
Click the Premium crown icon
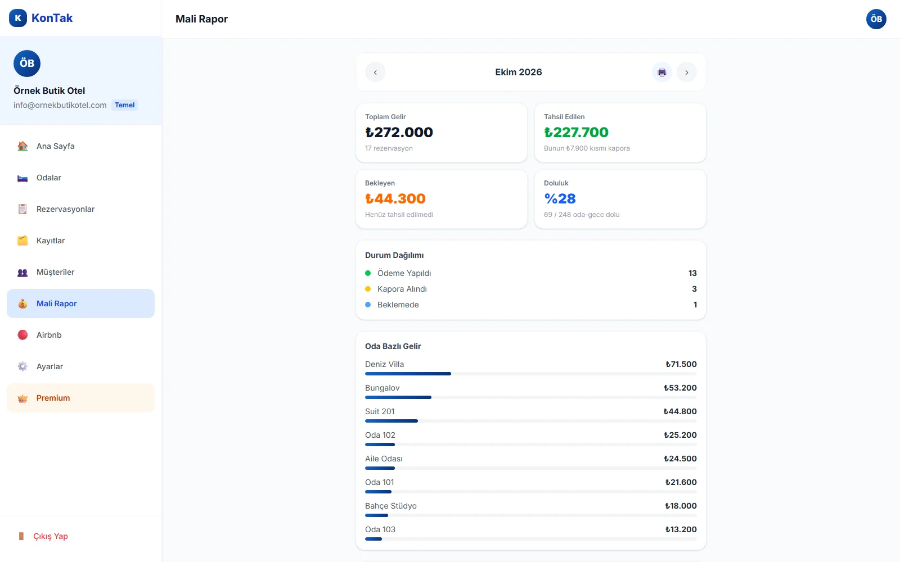[22, 398]
